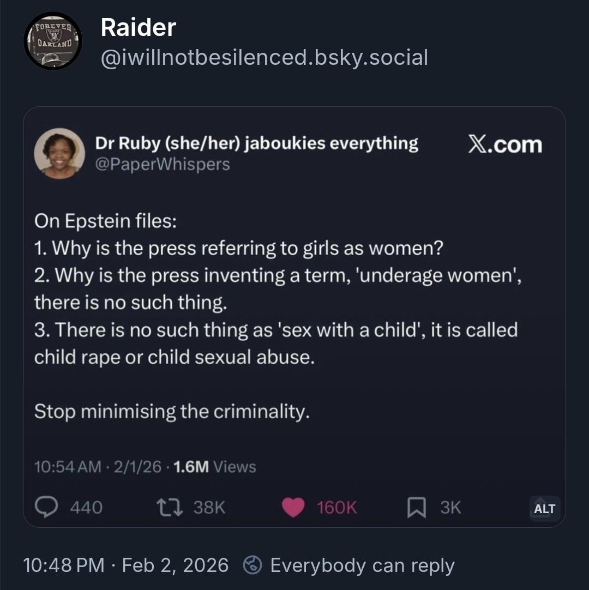Click Dr Ruby's profile picture

point(59,153)
